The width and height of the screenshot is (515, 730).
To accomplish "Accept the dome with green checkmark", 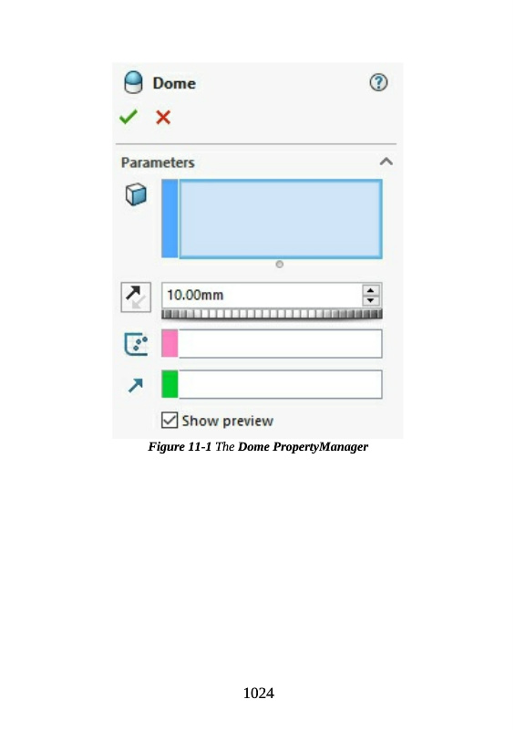I will tap(128, 117).
